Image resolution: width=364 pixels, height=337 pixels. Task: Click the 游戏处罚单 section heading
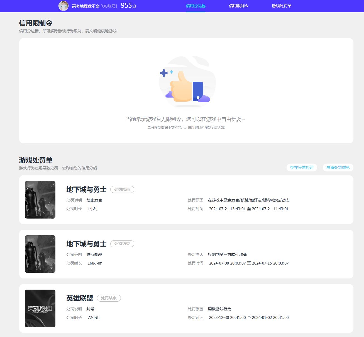click(x=36, y=160)
